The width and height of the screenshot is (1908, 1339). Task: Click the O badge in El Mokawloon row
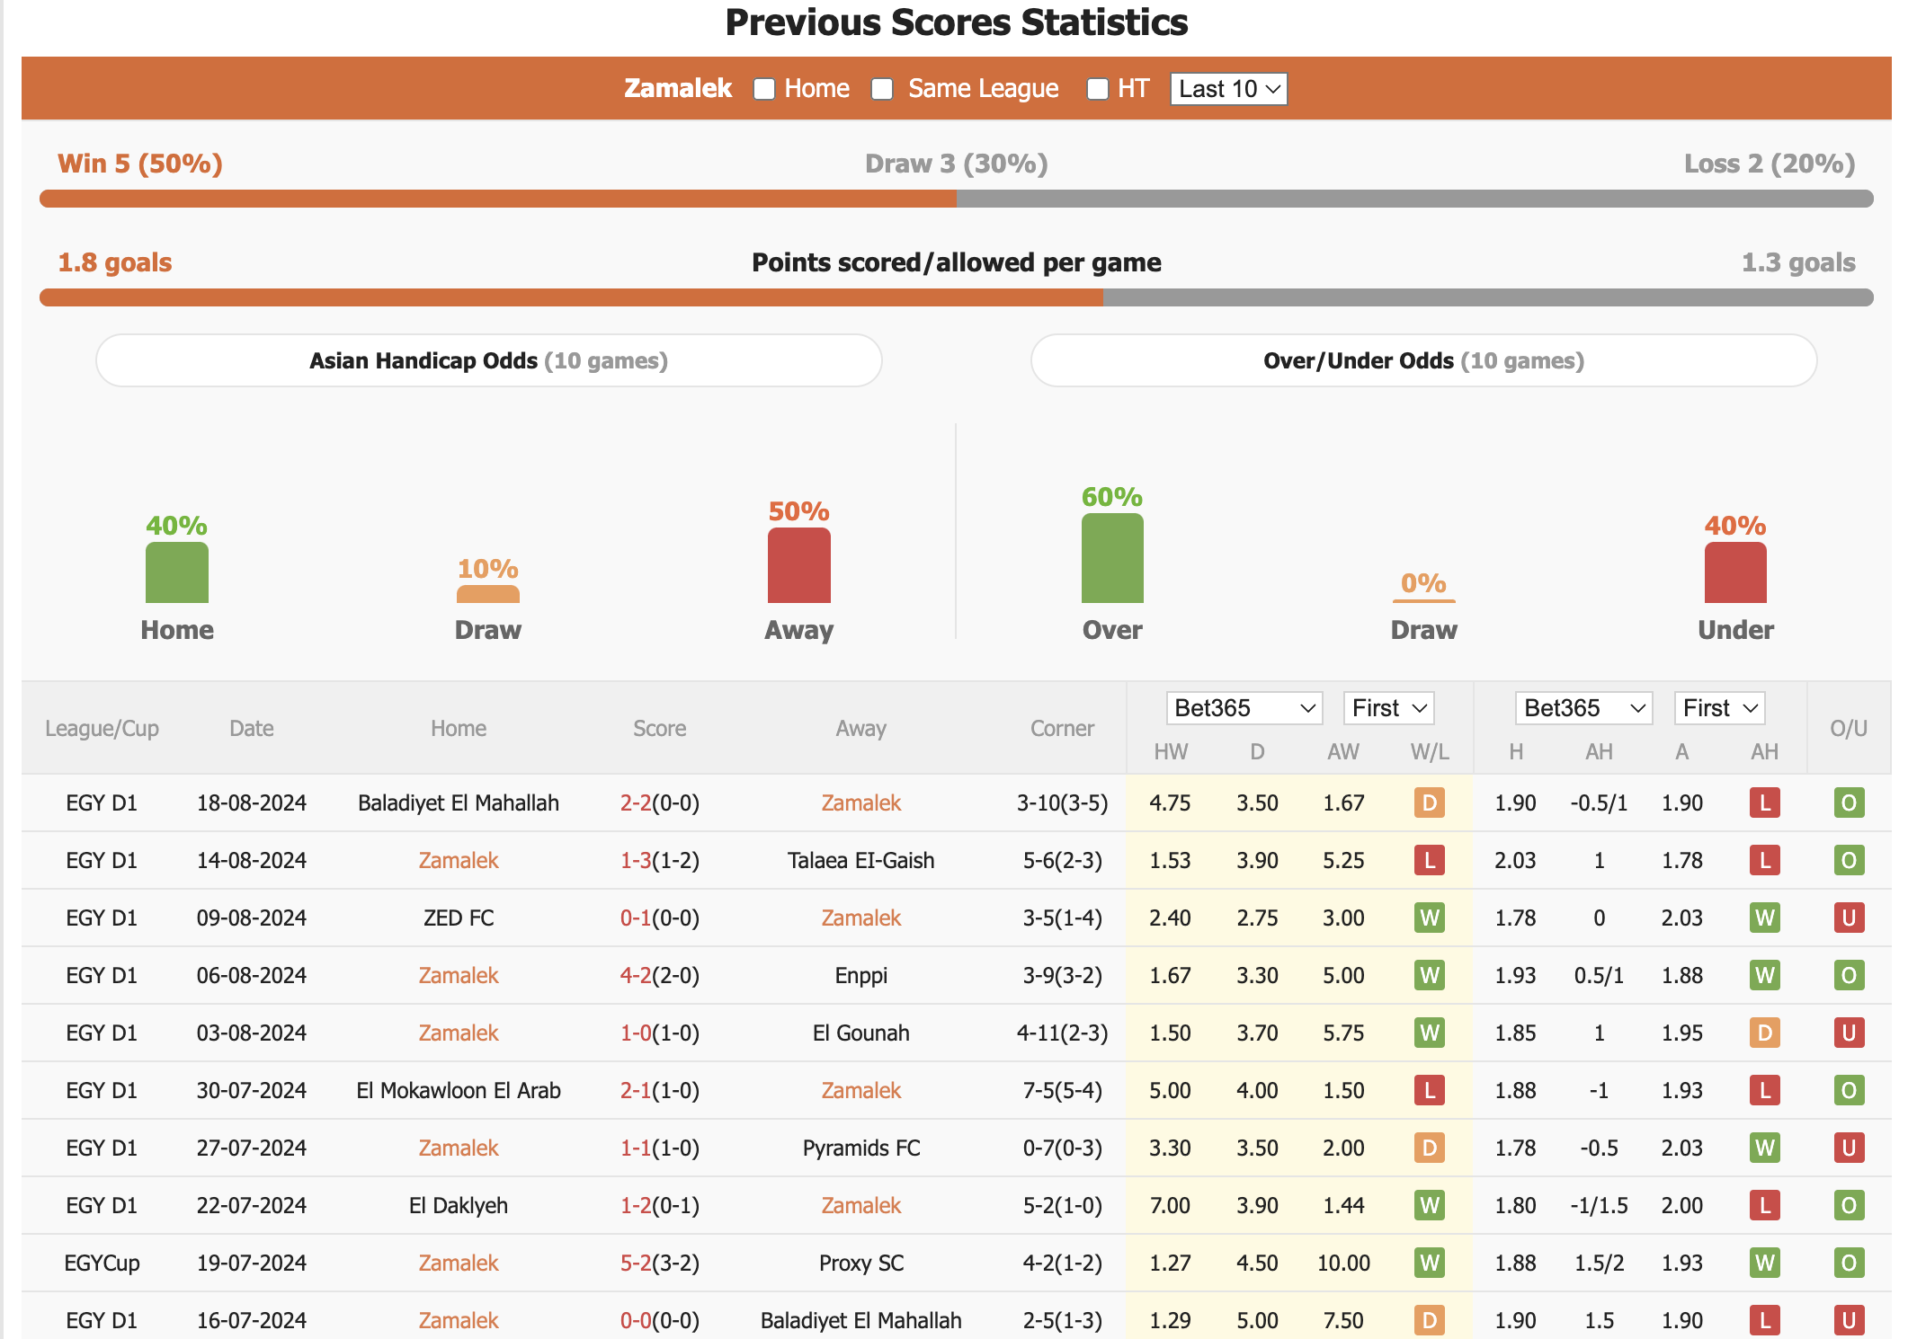[1849, 1090]
